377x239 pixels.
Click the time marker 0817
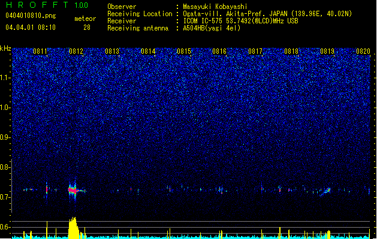[x=255, y=51]
